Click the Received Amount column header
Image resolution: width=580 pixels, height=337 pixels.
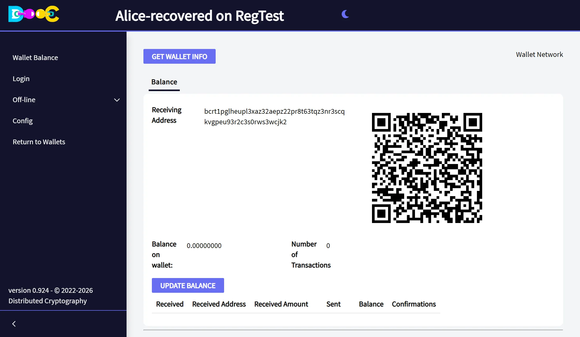(x=281, y=304)
